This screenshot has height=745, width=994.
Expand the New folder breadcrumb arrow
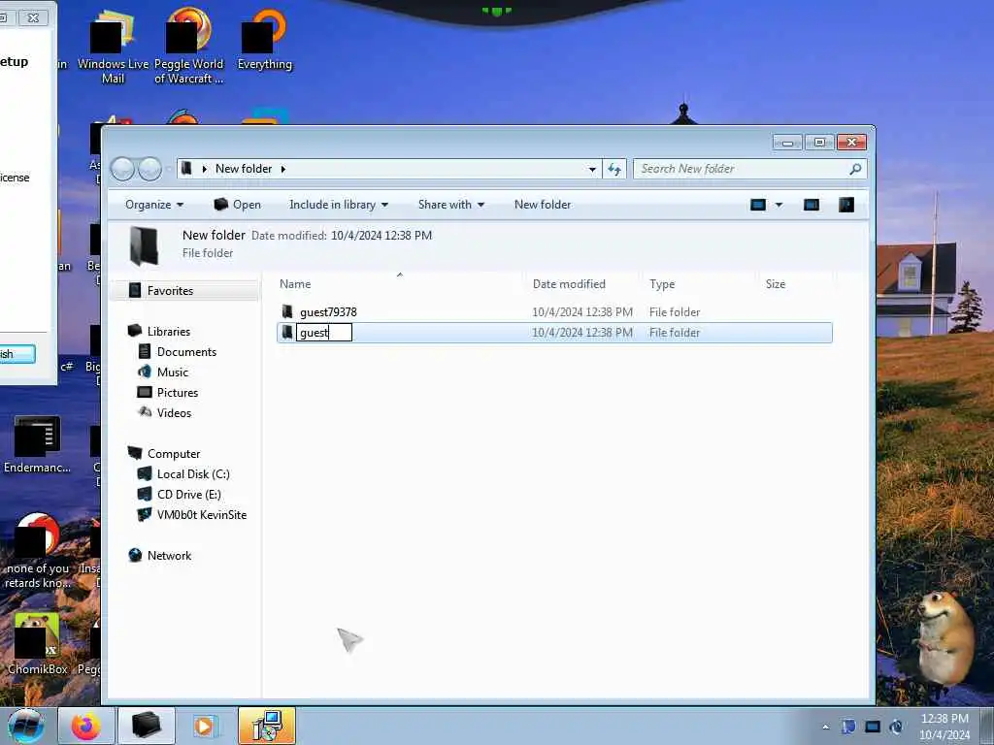tap(283, 169)
